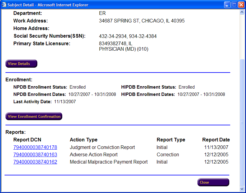Viewport: 246px width, 193px height.
Task: Click the Last Activity Date 11/13/2007
Action: (x=65, y=102)
